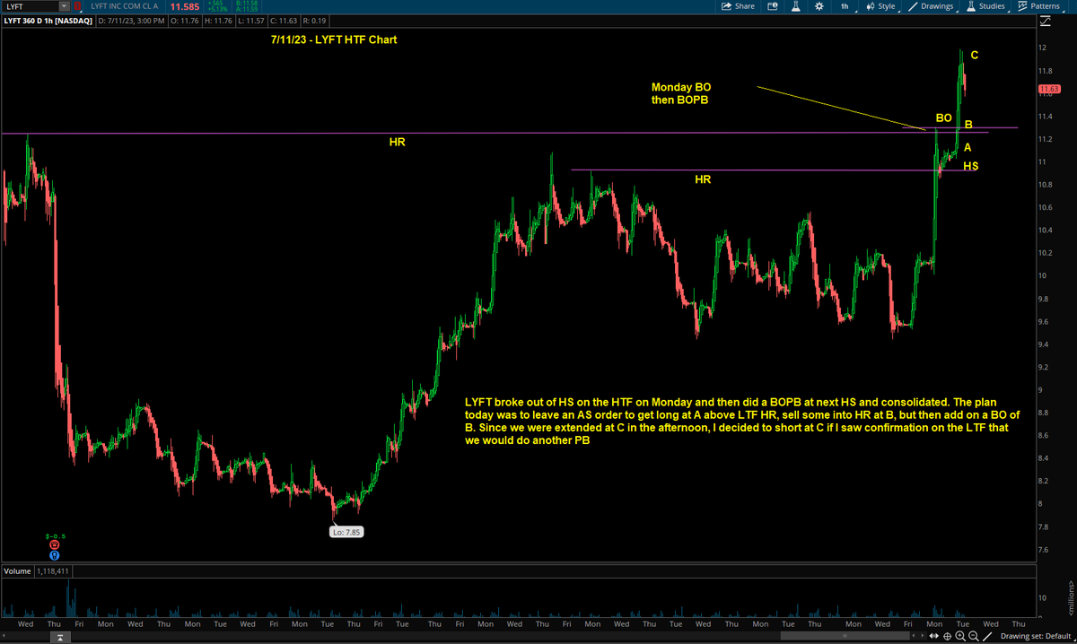This screenshot has width=1077, height=644.
Task: Click the active drawing tool line icon
Action: click(988, 636)
